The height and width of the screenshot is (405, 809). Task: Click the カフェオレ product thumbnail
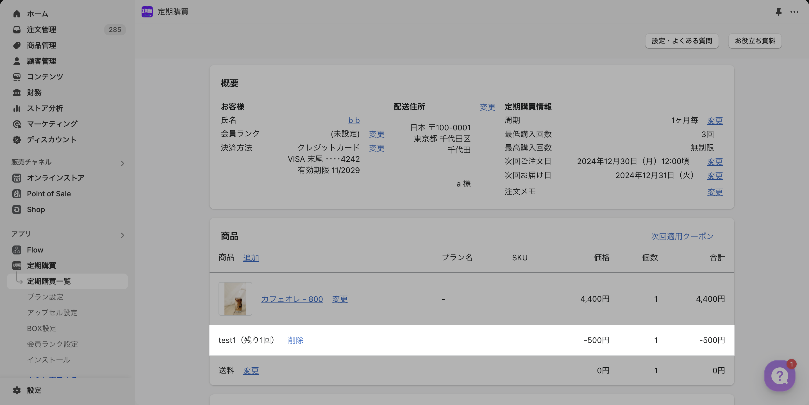(x=235, y=299)
